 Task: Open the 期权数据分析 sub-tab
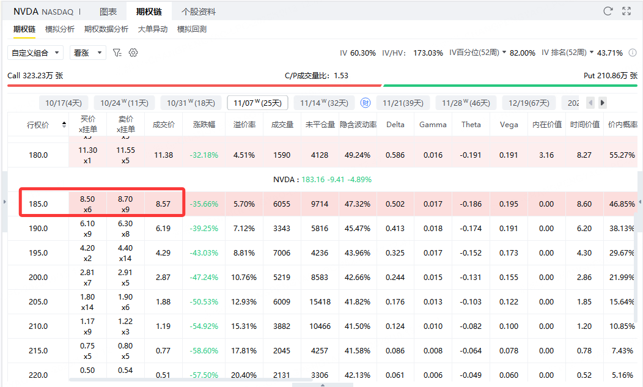(106, 29)
